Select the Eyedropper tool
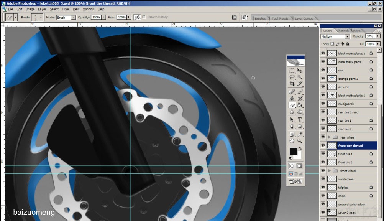 point(300,134)
